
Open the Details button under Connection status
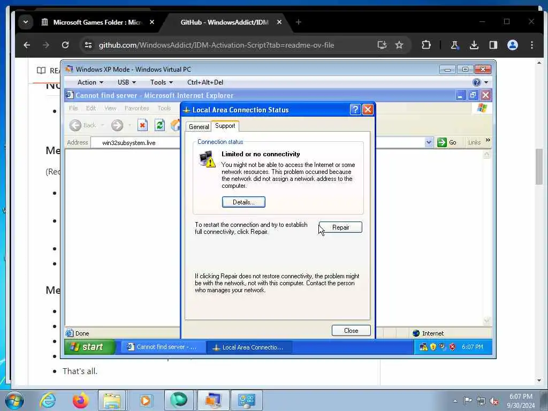point(243,202)
